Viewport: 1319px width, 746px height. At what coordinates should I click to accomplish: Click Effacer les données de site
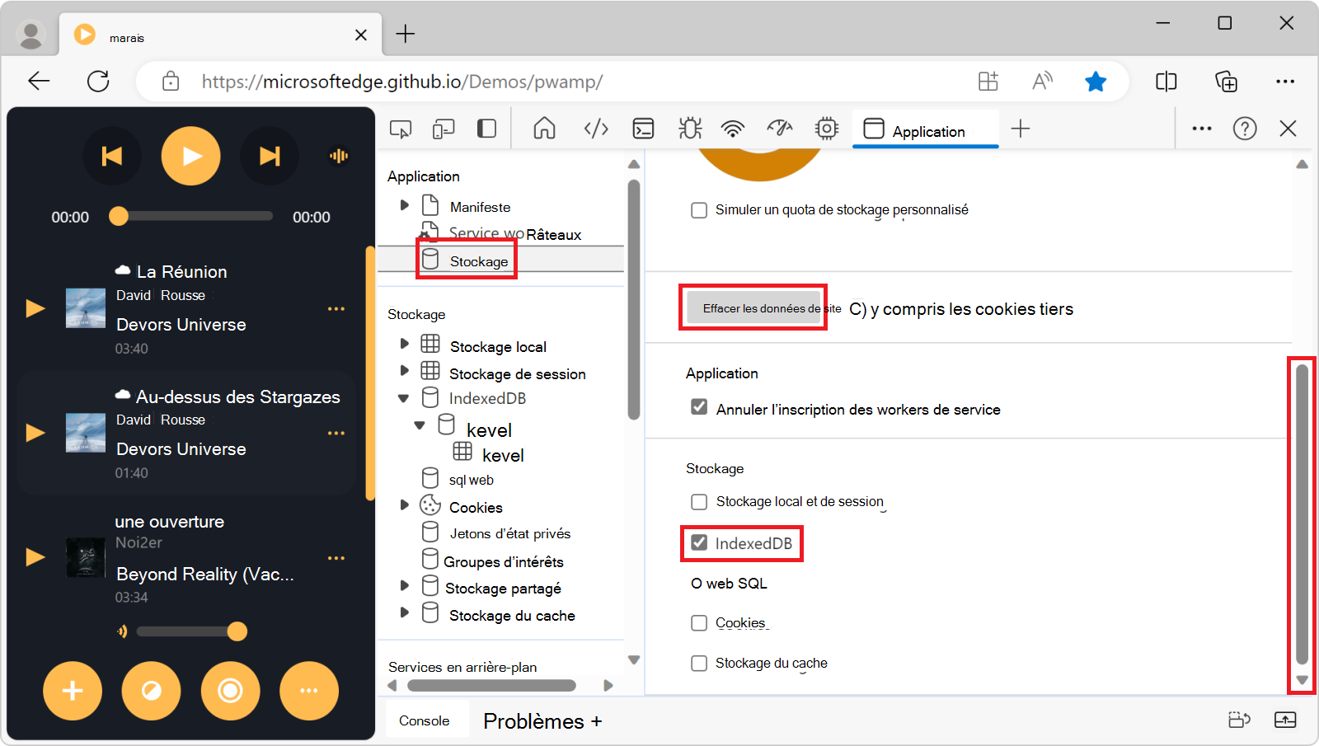tap(753, 307)
